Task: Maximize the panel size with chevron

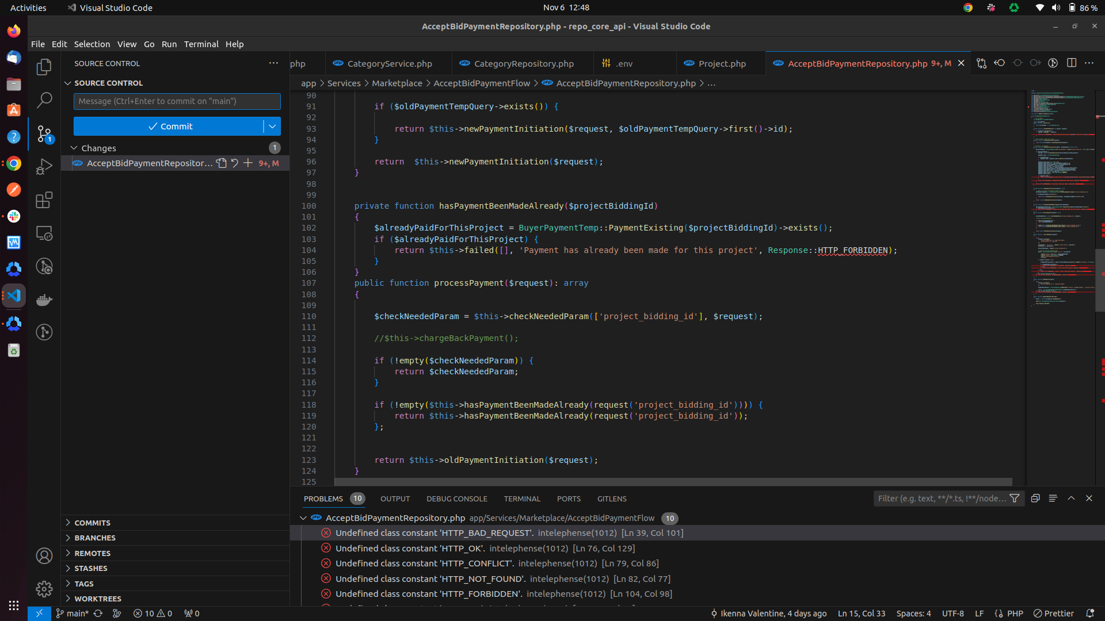Action: coord(1071,499)
